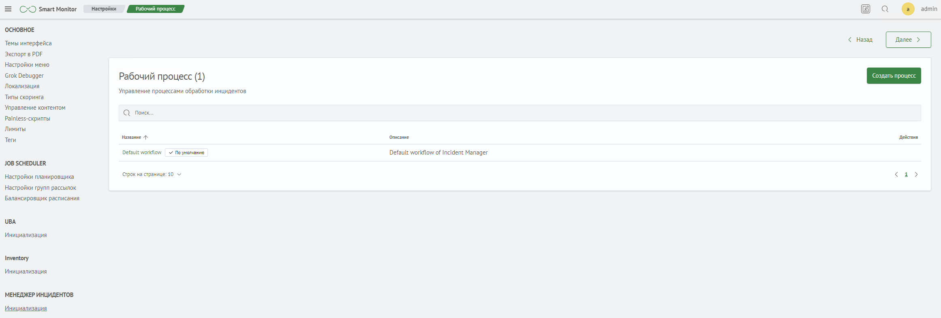The image size is (941, 318).
Task: Expand rows per page dropdown
Action: (x=152, y=174)
